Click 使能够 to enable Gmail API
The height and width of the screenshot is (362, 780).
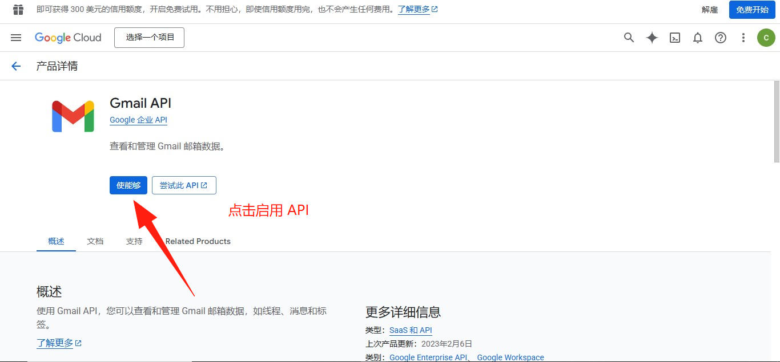click(128, 185)
